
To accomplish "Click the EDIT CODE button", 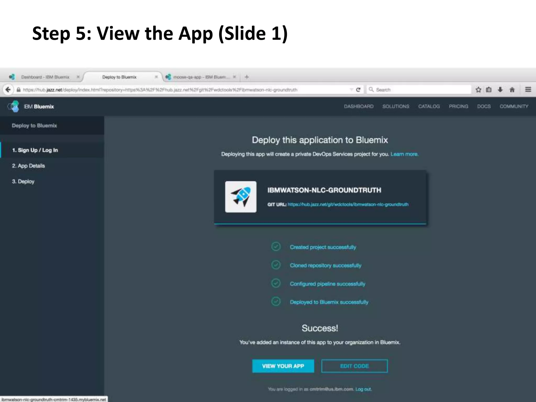I will pyautogui.click(x=354, y=366).
